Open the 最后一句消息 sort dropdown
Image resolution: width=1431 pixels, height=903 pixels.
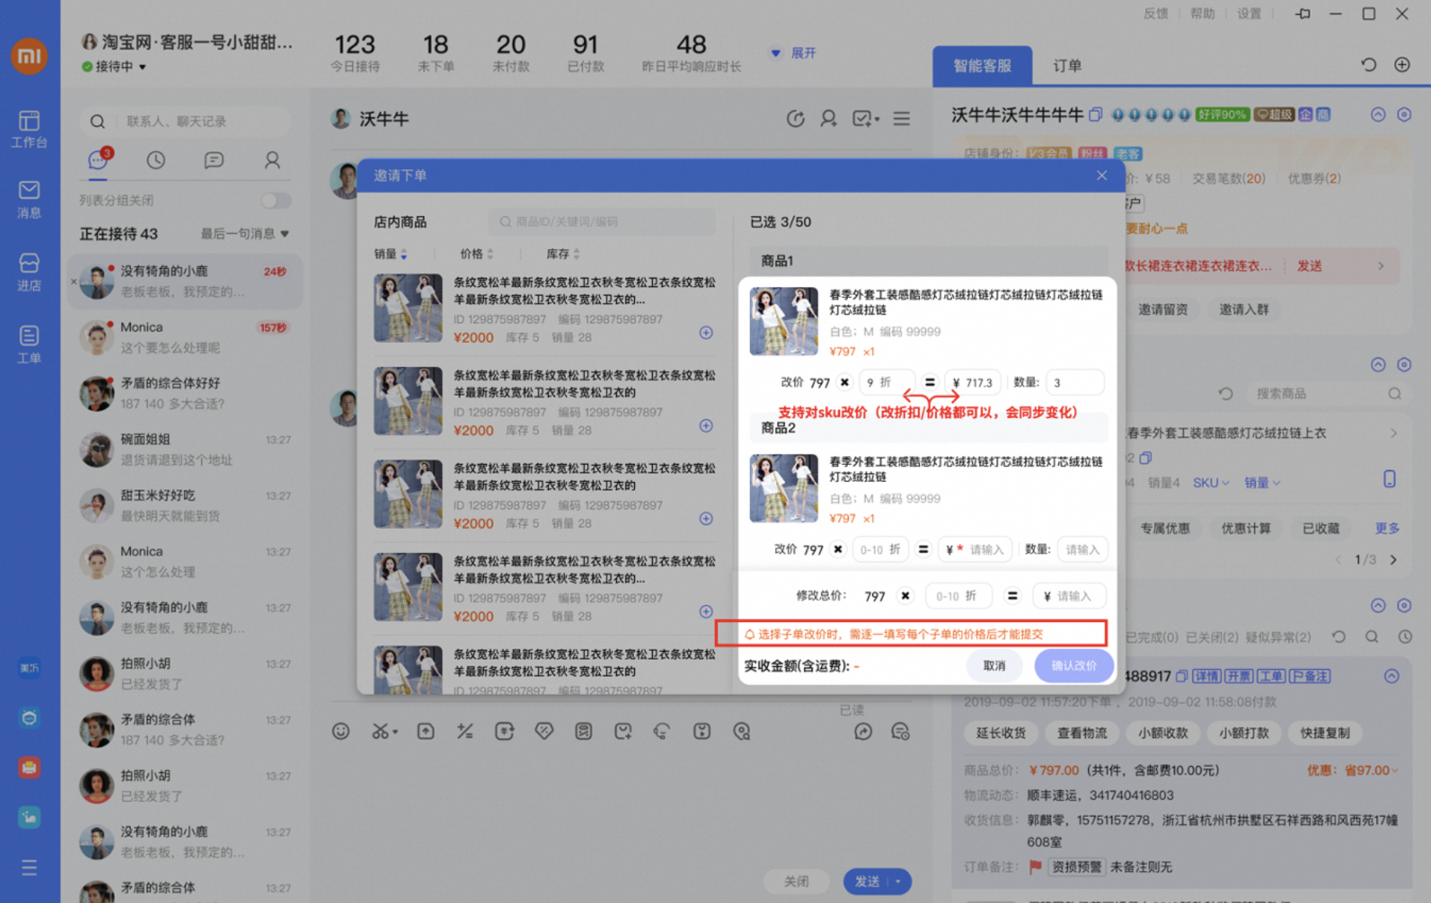[245, 233]
